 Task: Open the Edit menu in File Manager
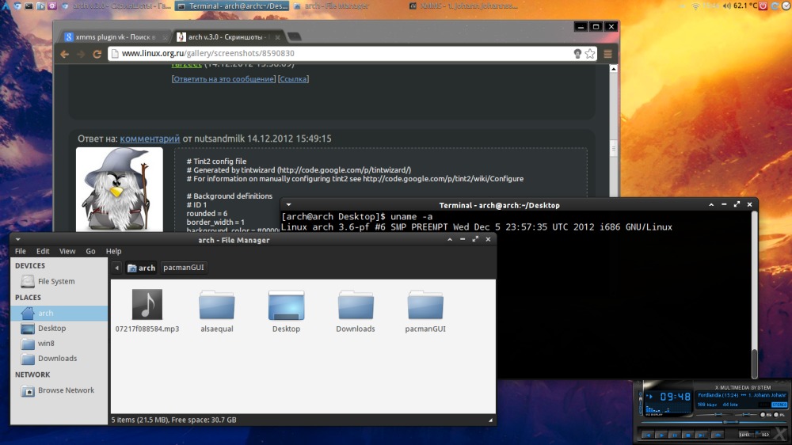43,251
